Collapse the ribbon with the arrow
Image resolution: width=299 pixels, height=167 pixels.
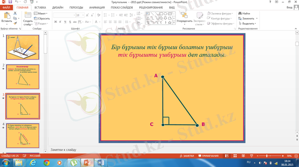[x=295, y=29]
